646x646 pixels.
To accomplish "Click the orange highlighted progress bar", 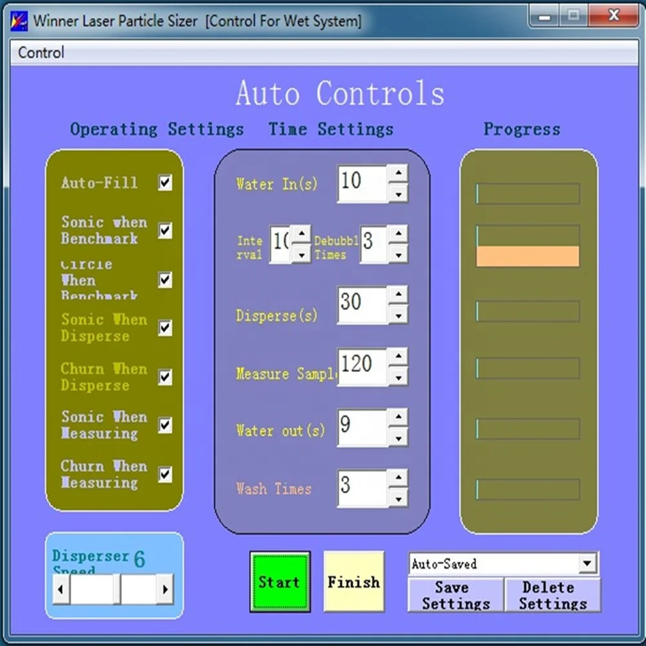I will (x=528, y=256).
